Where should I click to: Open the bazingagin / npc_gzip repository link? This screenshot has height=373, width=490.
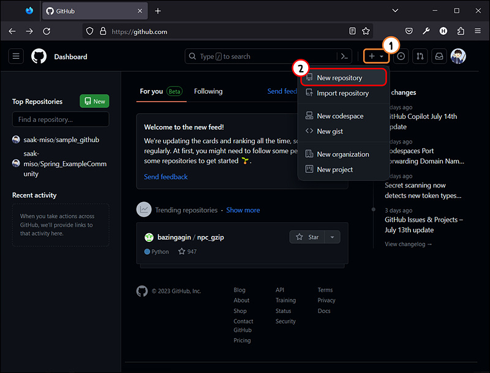point(190,237)
